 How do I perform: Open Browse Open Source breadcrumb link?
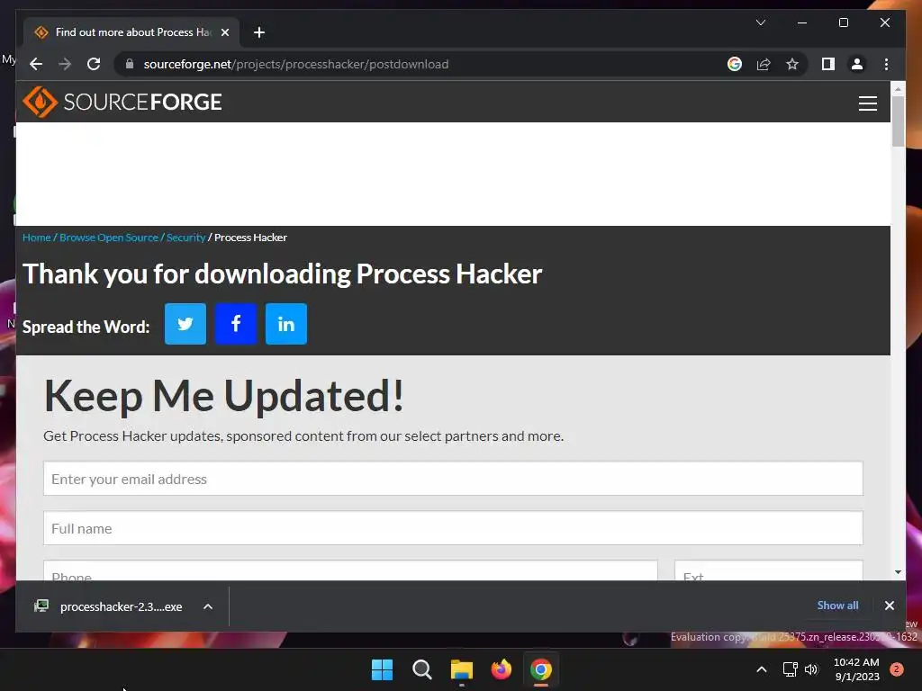coord(109,238)
